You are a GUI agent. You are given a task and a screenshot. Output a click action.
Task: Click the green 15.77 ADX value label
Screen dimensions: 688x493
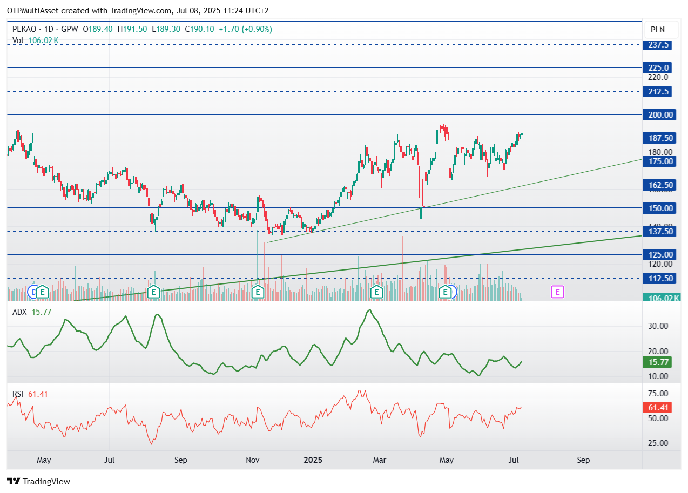tap(657, 363)
